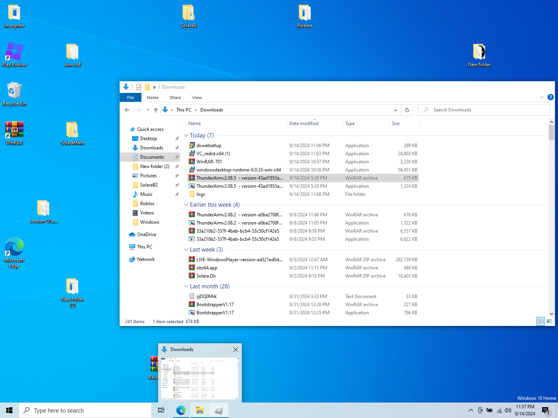
Task: Click the Refresh button beside the address bar
Action: pyautogui.click(x=407, y=110)
